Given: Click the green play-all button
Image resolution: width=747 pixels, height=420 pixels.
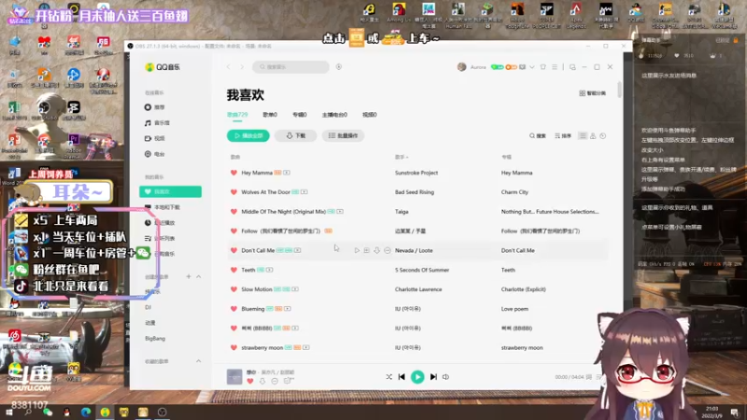Looking at the screenshot, I should [x=248, y=135].
